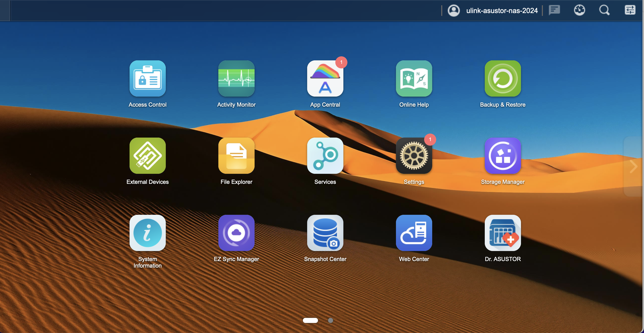Screen dimensions: 644x333
Task: Open App Central
Action: point(325,78)
